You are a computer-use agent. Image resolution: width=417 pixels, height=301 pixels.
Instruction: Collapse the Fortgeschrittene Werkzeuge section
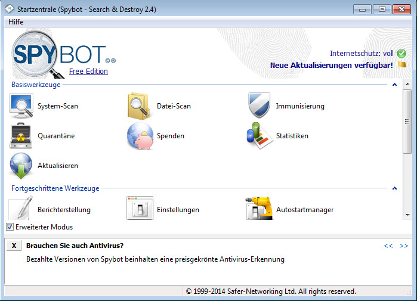click(395, 188)
